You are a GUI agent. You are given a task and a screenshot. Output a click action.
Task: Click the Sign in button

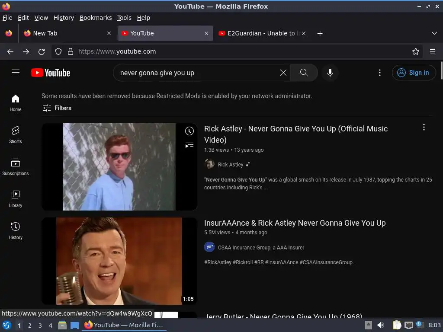[x=414, y=73]
